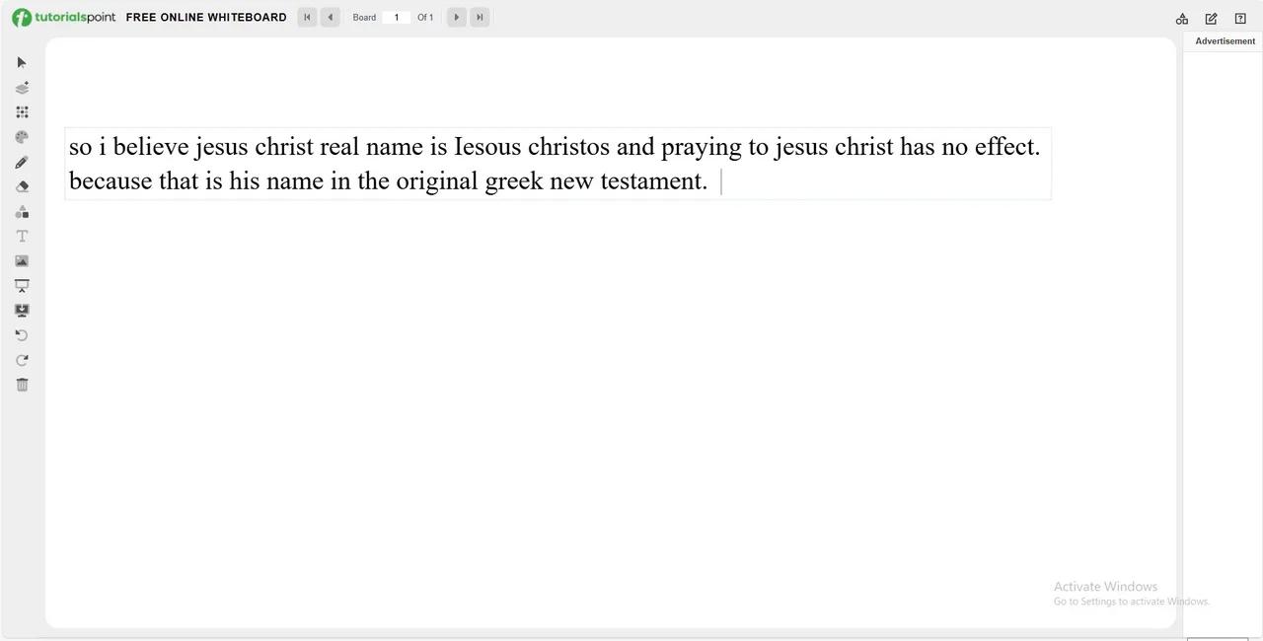Click the Undo icon
This screenshot has height=641, width=1263.
(22, 335)
